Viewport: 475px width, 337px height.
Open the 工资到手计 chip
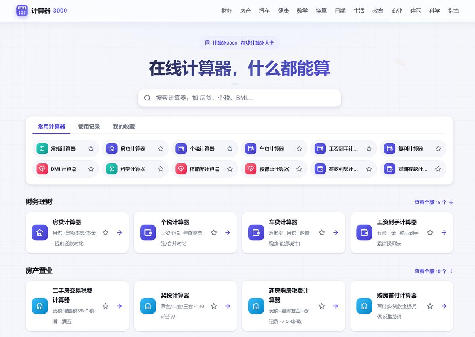click(343, 149)
